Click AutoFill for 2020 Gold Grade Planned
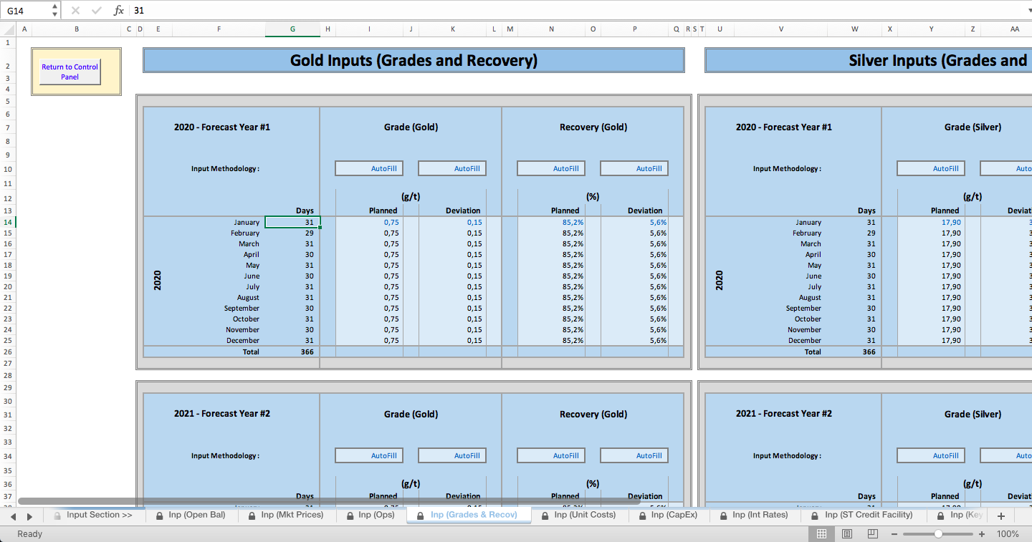Viewport: 1032px width, 542px height. pyautogui.click(x=369, y=168)
